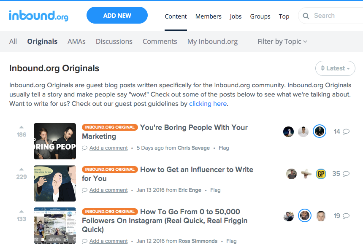Add a comment on Eric Enge's post
Image resolution: width=363 pixels, height=250 pixels.
click(x=108, y=190)
